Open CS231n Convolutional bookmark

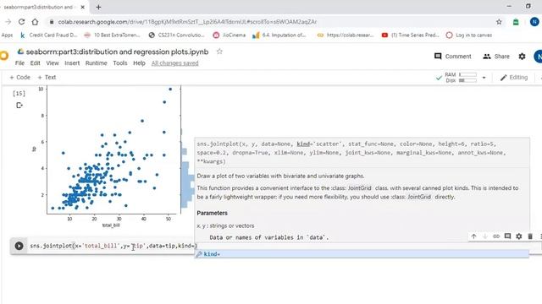[177, 35]
